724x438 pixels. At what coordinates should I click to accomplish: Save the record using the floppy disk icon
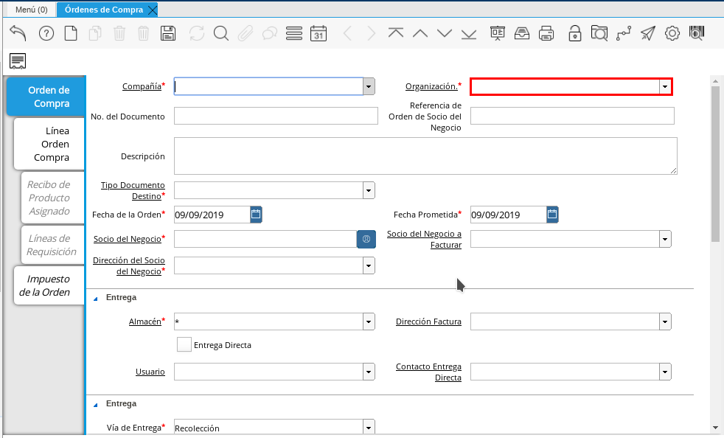click(x=168, y=33)
